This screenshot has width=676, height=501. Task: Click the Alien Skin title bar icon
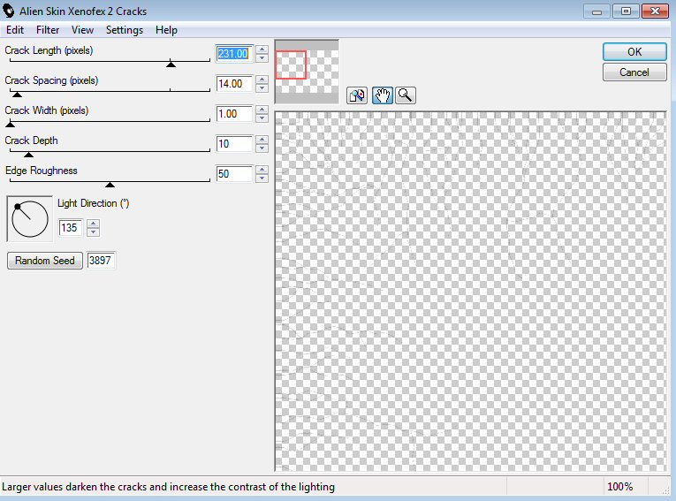[x=9, y=11]
